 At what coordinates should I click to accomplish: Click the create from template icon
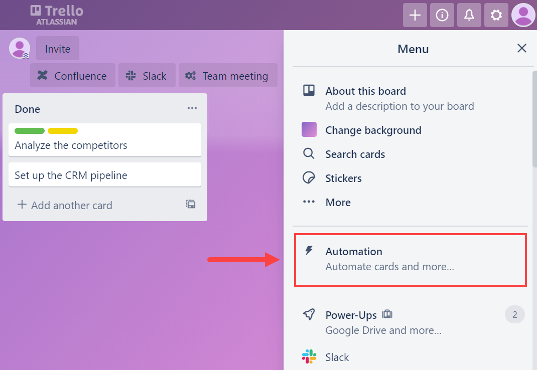(x=191, y=204)
